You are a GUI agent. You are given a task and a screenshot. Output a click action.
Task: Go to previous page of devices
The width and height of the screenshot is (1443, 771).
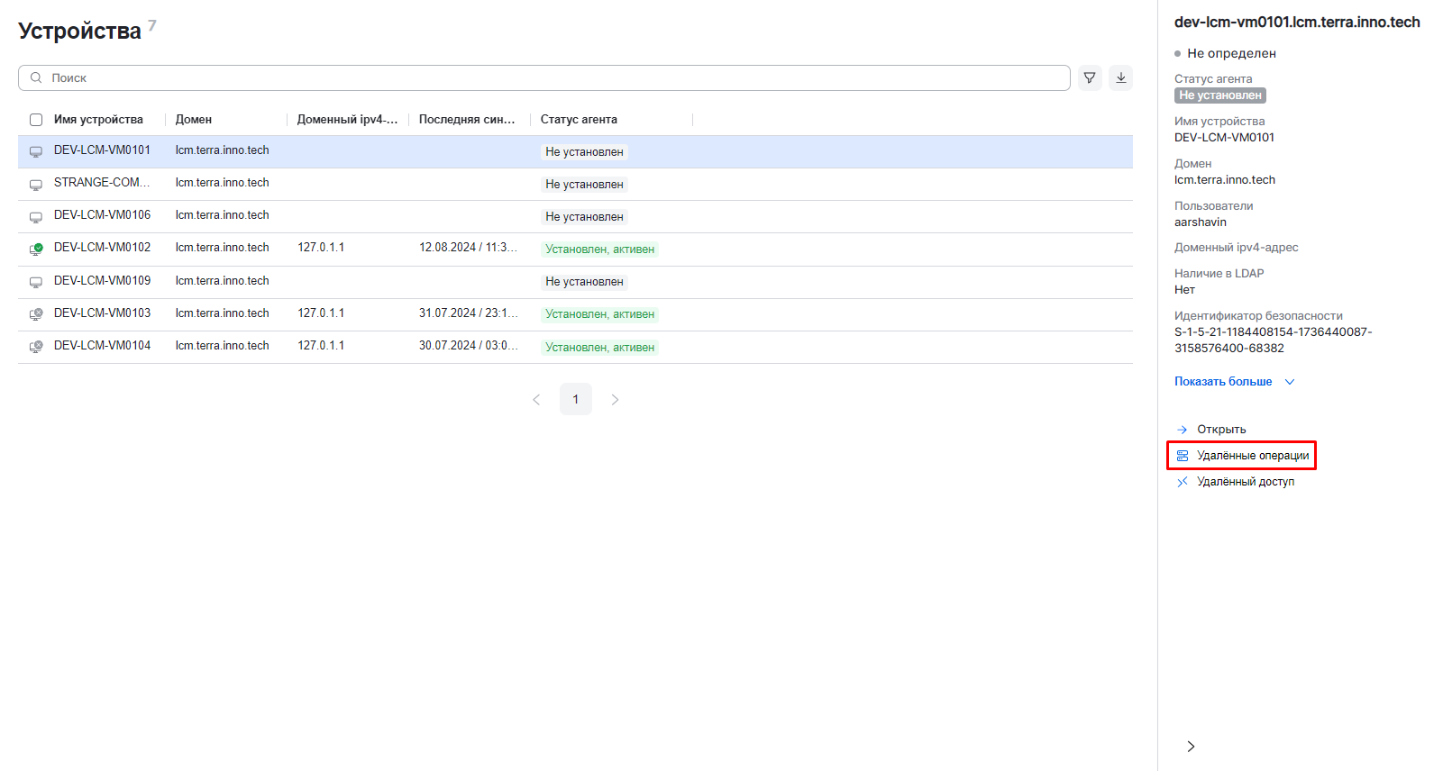tap(536, 400)
